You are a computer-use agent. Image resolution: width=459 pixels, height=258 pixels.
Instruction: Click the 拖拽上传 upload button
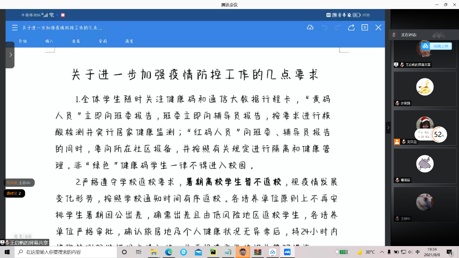437,46
